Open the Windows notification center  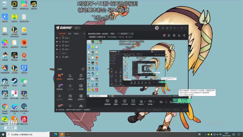(239, 134)
